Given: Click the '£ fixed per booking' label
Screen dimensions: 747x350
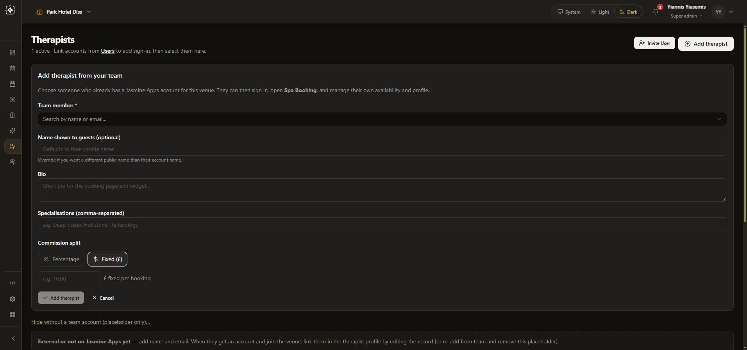Looking at the screenshot, I should pyautogui.click(x=127, y=278).
